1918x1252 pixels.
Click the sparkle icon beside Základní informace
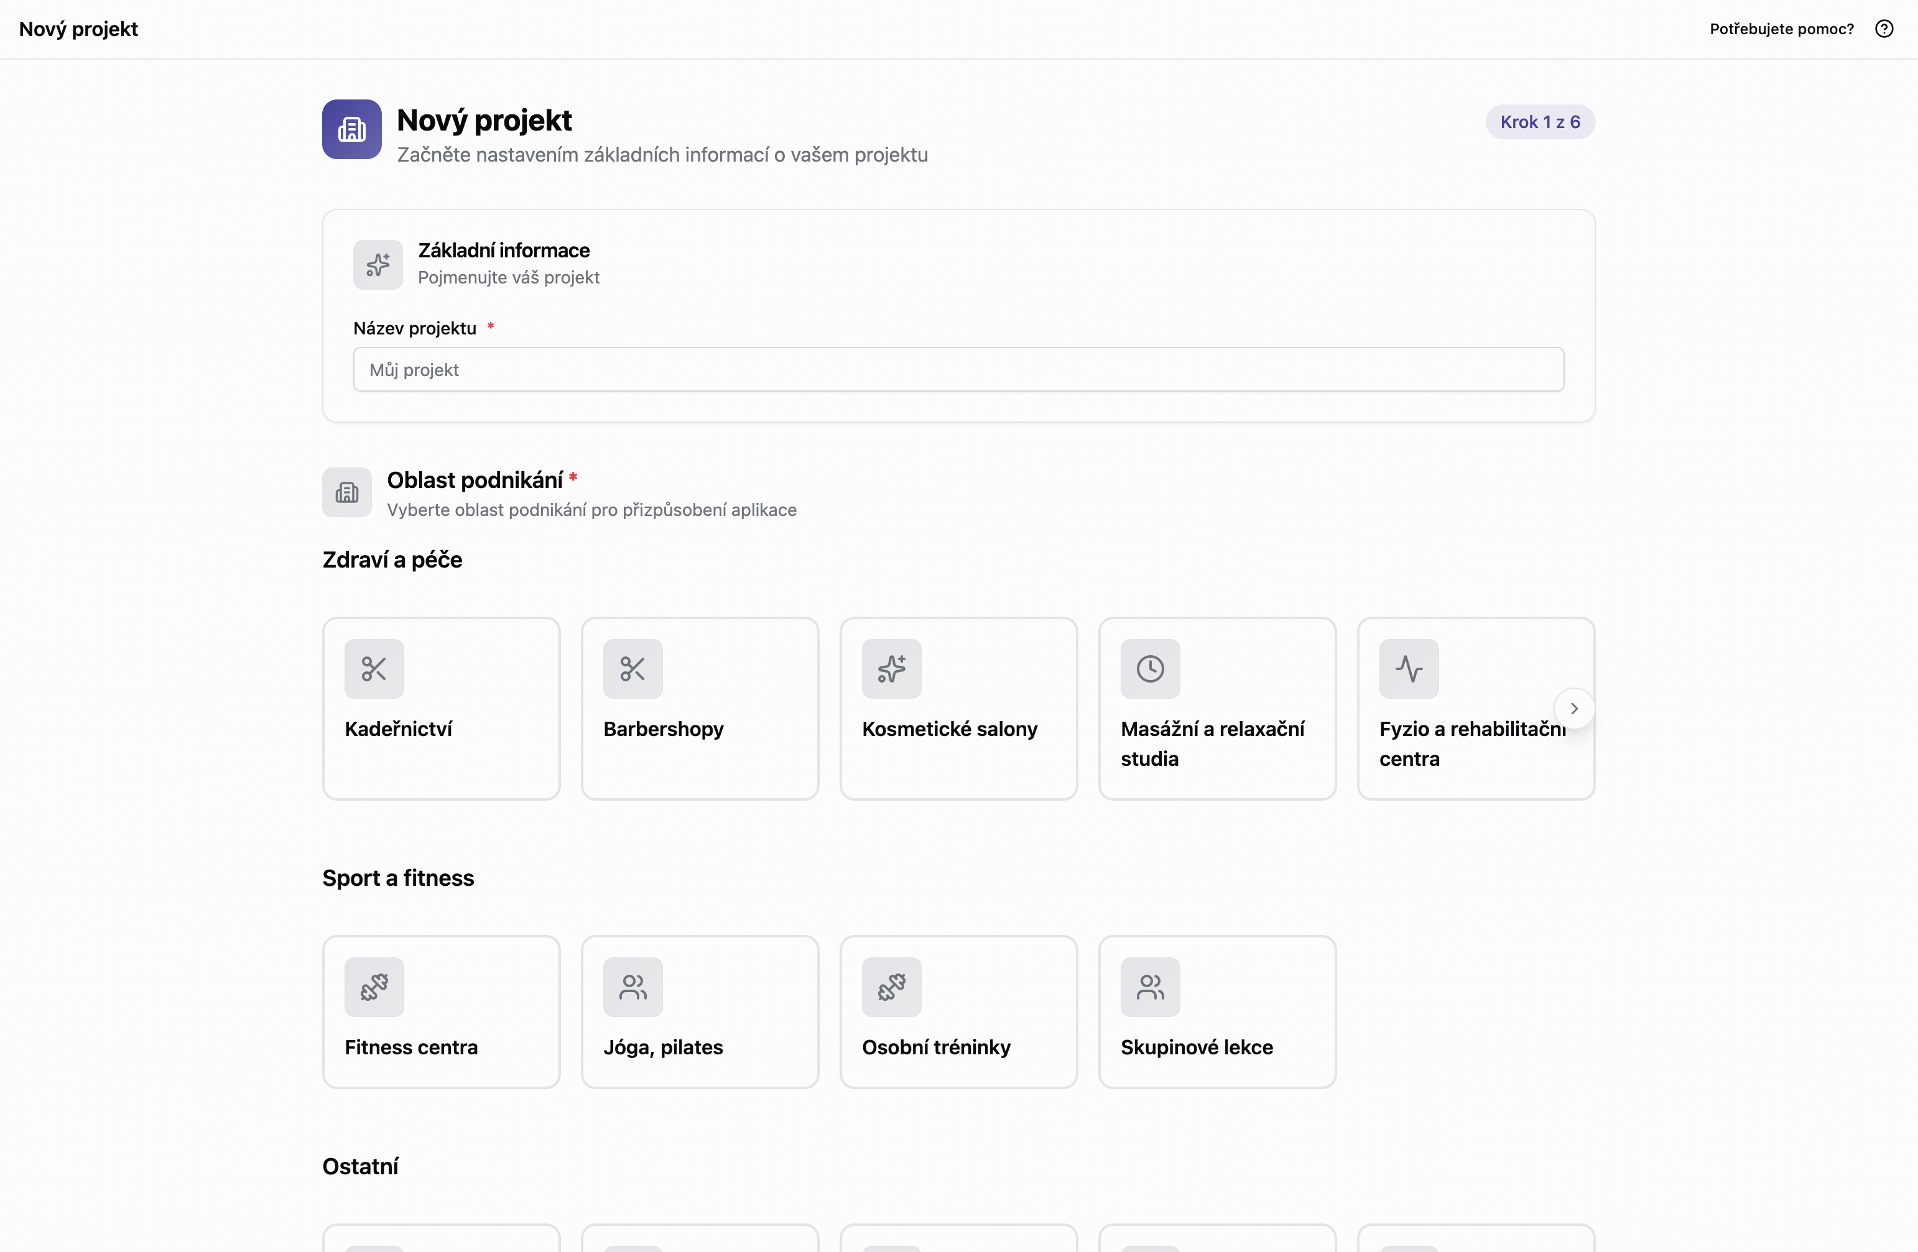coord(378,264)
